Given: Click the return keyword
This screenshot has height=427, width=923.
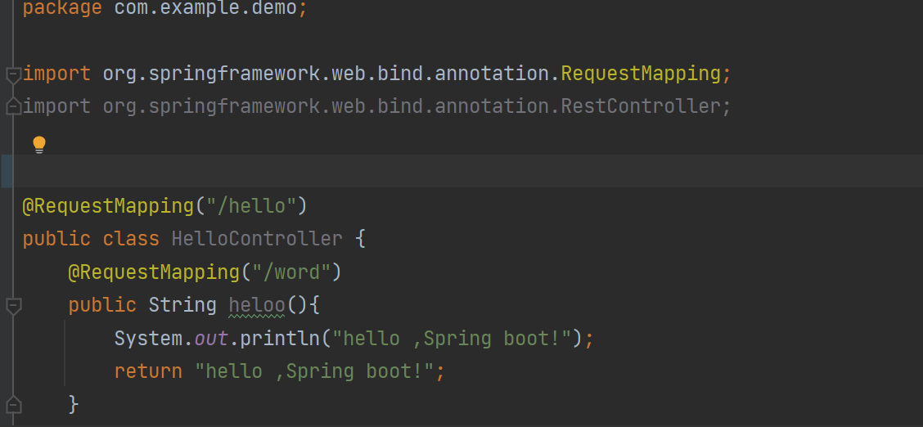Looking at the screenshot, I should (x=148, y=371).
